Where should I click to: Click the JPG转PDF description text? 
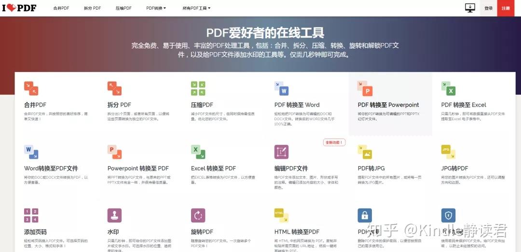tap(473, 180)
